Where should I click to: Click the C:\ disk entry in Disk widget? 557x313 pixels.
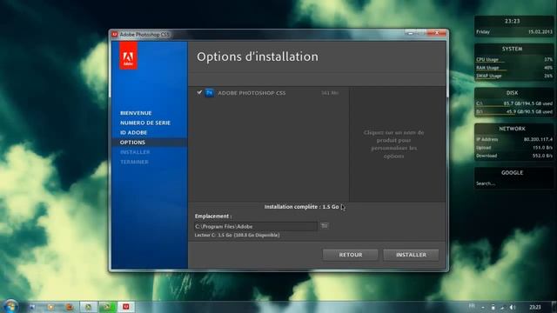pos(514,103)
